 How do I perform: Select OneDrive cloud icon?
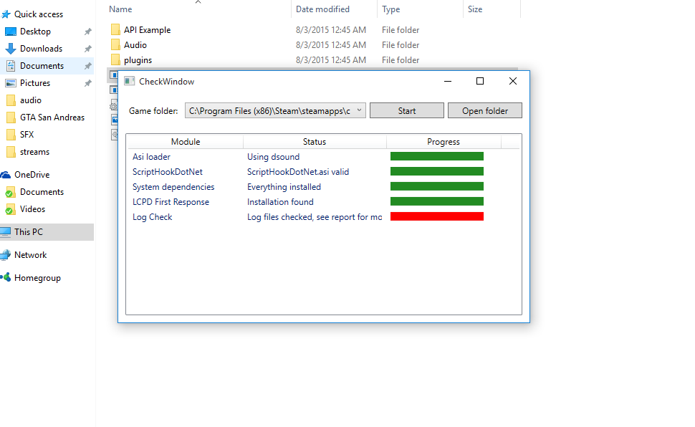pyautogui.click(x=5, y=175)
